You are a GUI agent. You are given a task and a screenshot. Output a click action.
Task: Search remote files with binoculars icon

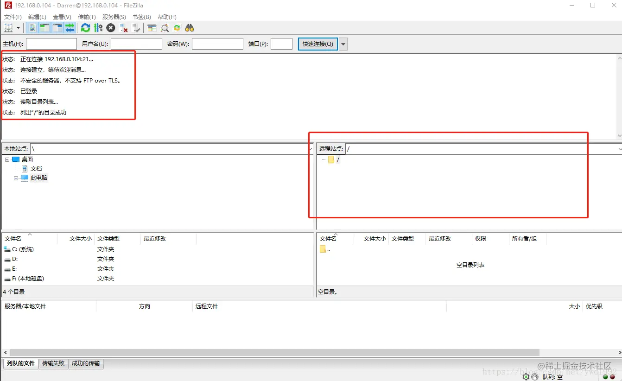tap(190, 28)
